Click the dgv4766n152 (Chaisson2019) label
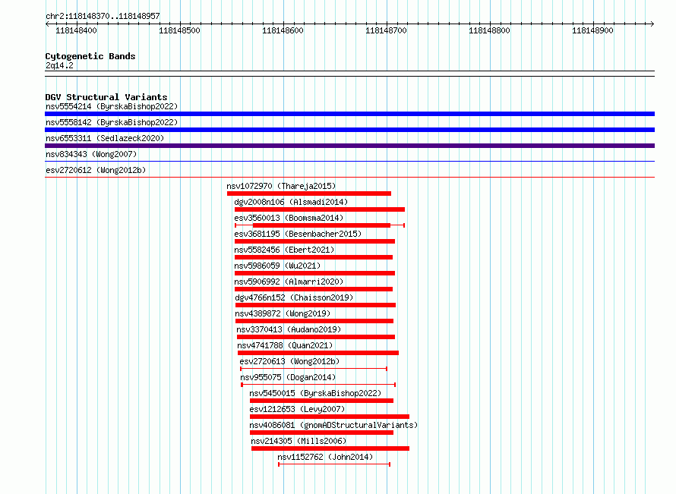This screenshot has height=494, width=676. (x=294, y=297)
